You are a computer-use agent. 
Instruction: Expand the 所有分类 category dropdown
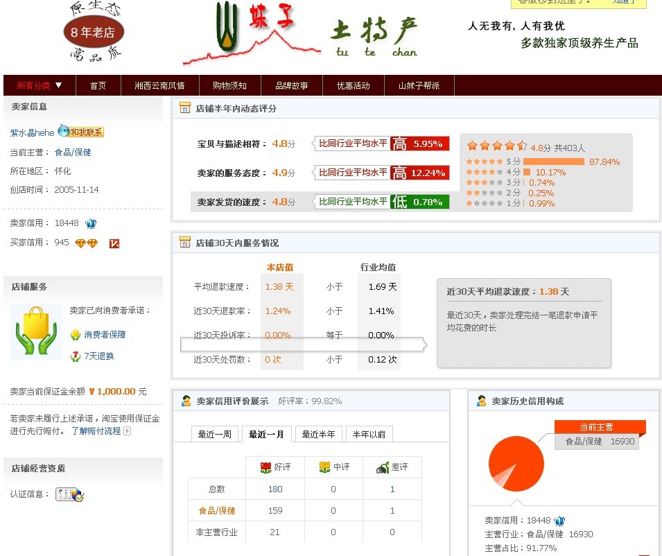40,86
